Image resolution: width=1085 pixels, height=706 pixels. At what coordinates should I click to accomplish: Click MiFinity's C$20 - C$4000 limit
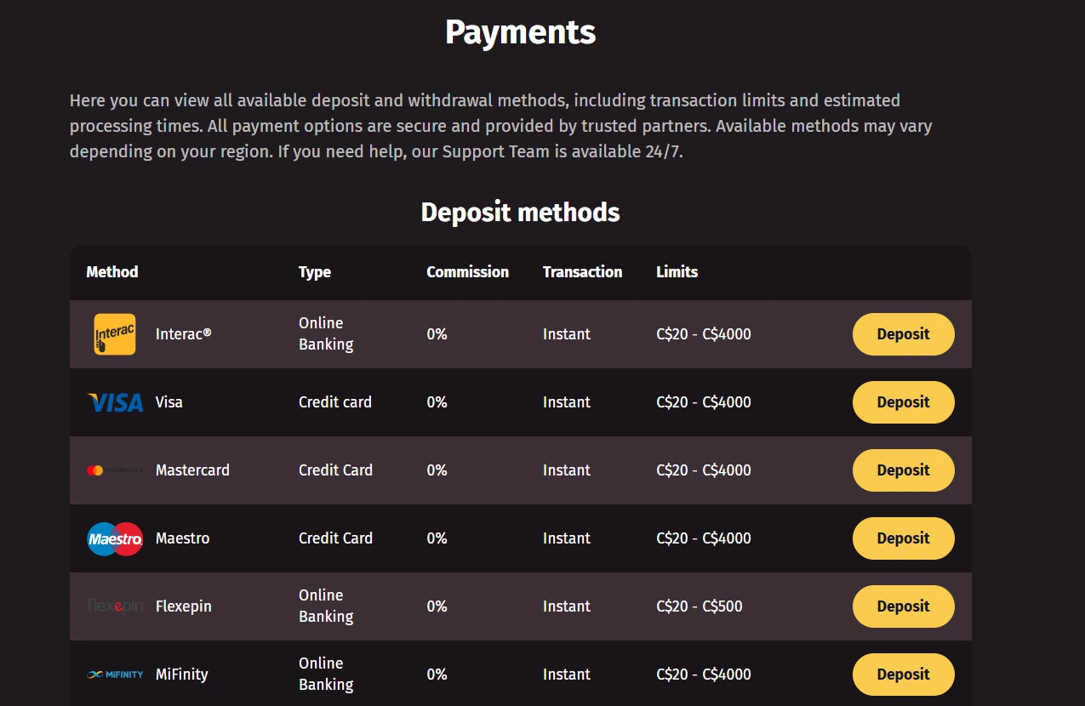704,675
